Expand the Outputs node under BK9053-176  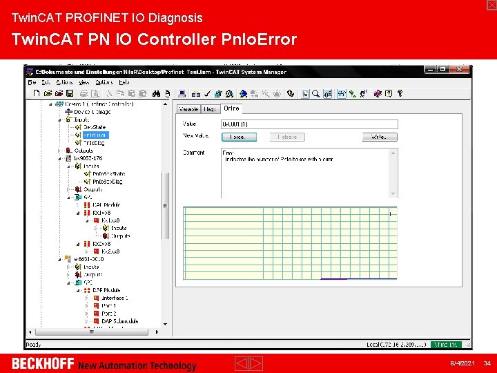pos(68,189)
